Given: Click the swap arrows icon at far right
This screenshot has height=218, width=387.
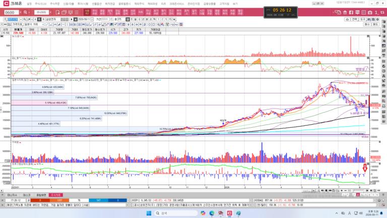Looking at the screenshot, I should [x=382, y=12].
